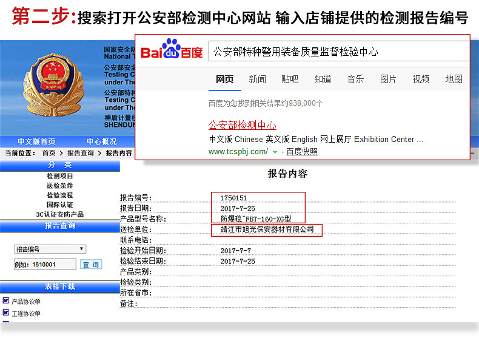Click the 检验结束日期 value 2017-7-25
479x346 pixels.
237,261
